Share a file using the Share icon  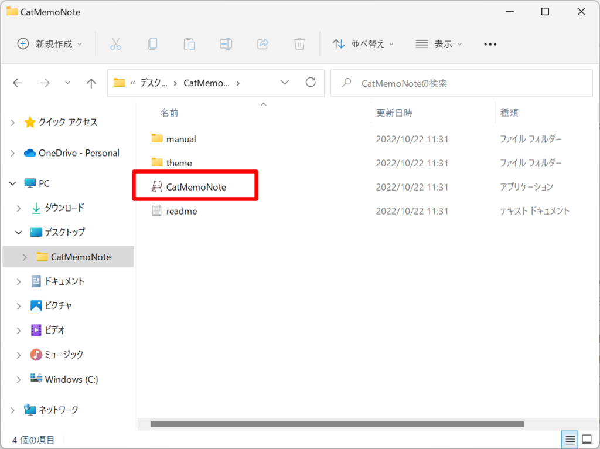pos(262,44)
